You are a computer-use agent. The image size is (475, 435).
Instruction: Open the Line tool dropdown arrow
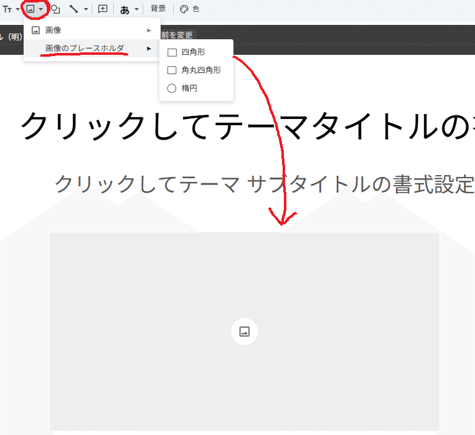(86, 9)
